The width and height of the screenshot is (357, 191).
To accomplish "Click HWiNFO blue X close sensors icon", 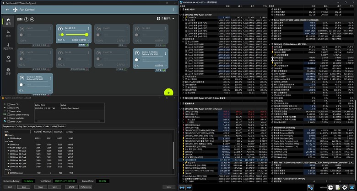I will coord(352,187).
